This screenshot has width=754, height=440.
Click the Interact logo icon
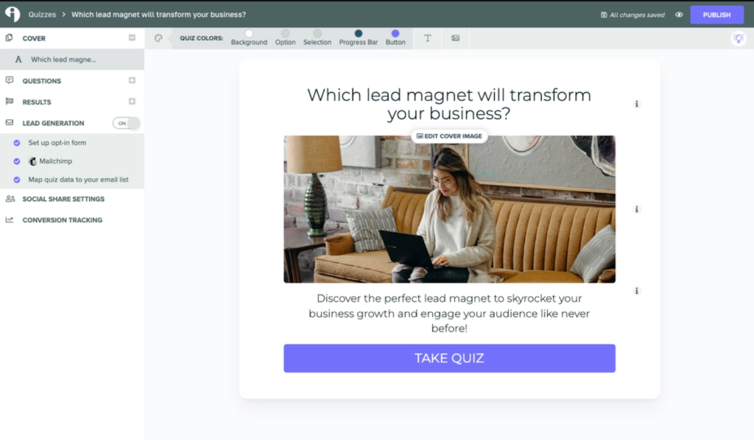tap(13, 14)
